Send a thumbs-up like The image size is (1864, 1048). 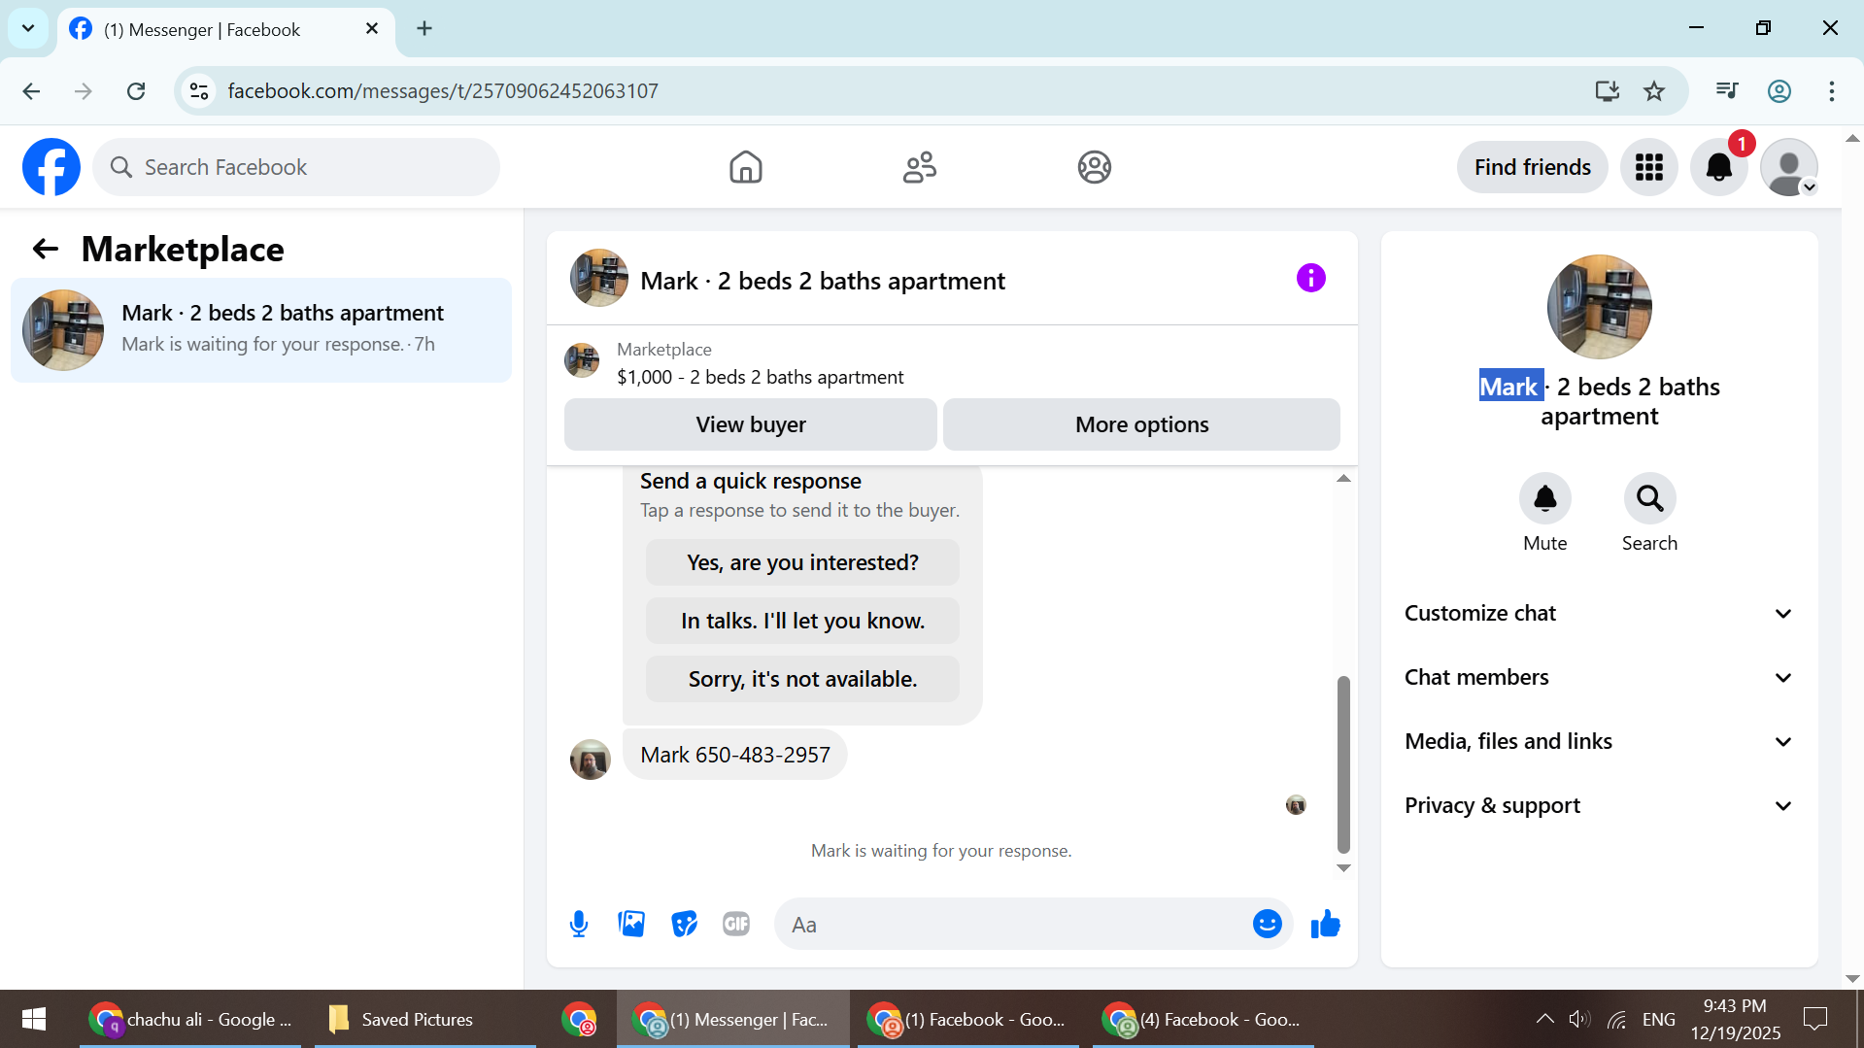pos(1325,924)
